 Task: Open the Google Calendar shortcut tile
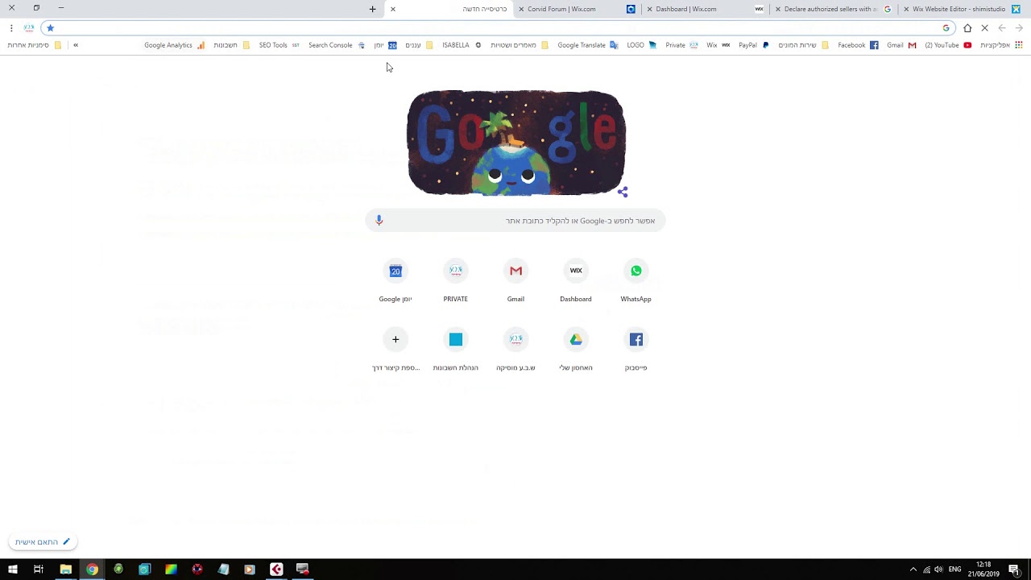point(395,280)
